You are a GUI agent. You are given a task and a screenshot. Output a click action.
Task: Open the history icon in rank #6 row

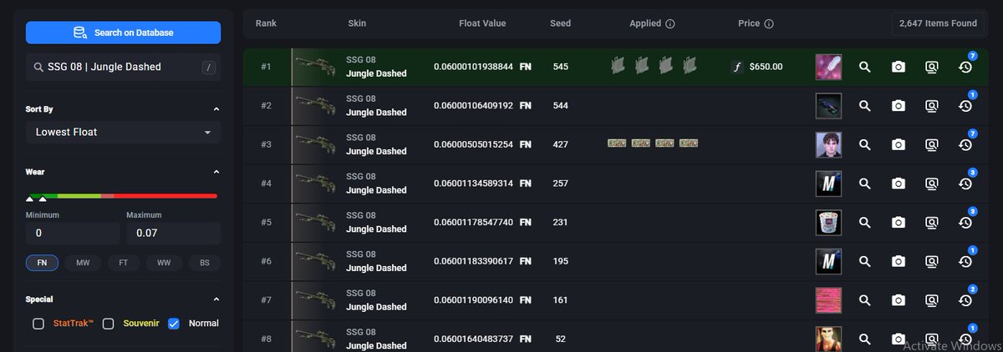(x=965, y=261)
